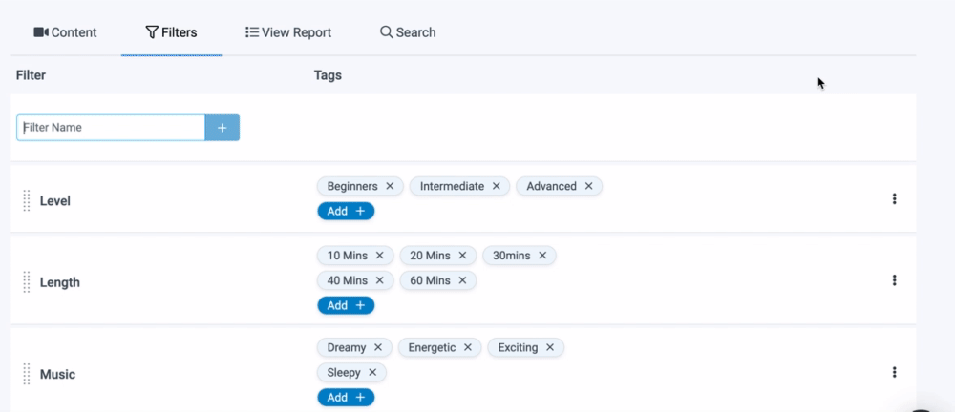Go to the Search tab
The image size is (955, 412).
[x=408, y=32]
